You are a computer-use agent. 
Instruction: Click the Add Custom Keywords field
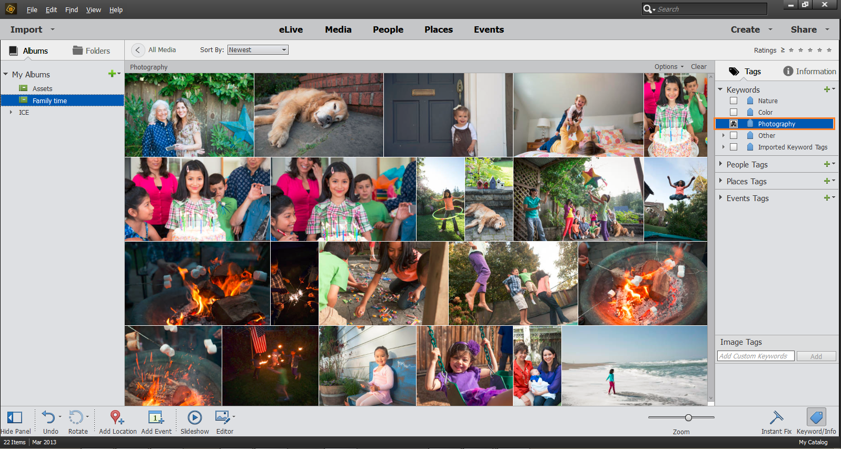pos(755,356)
